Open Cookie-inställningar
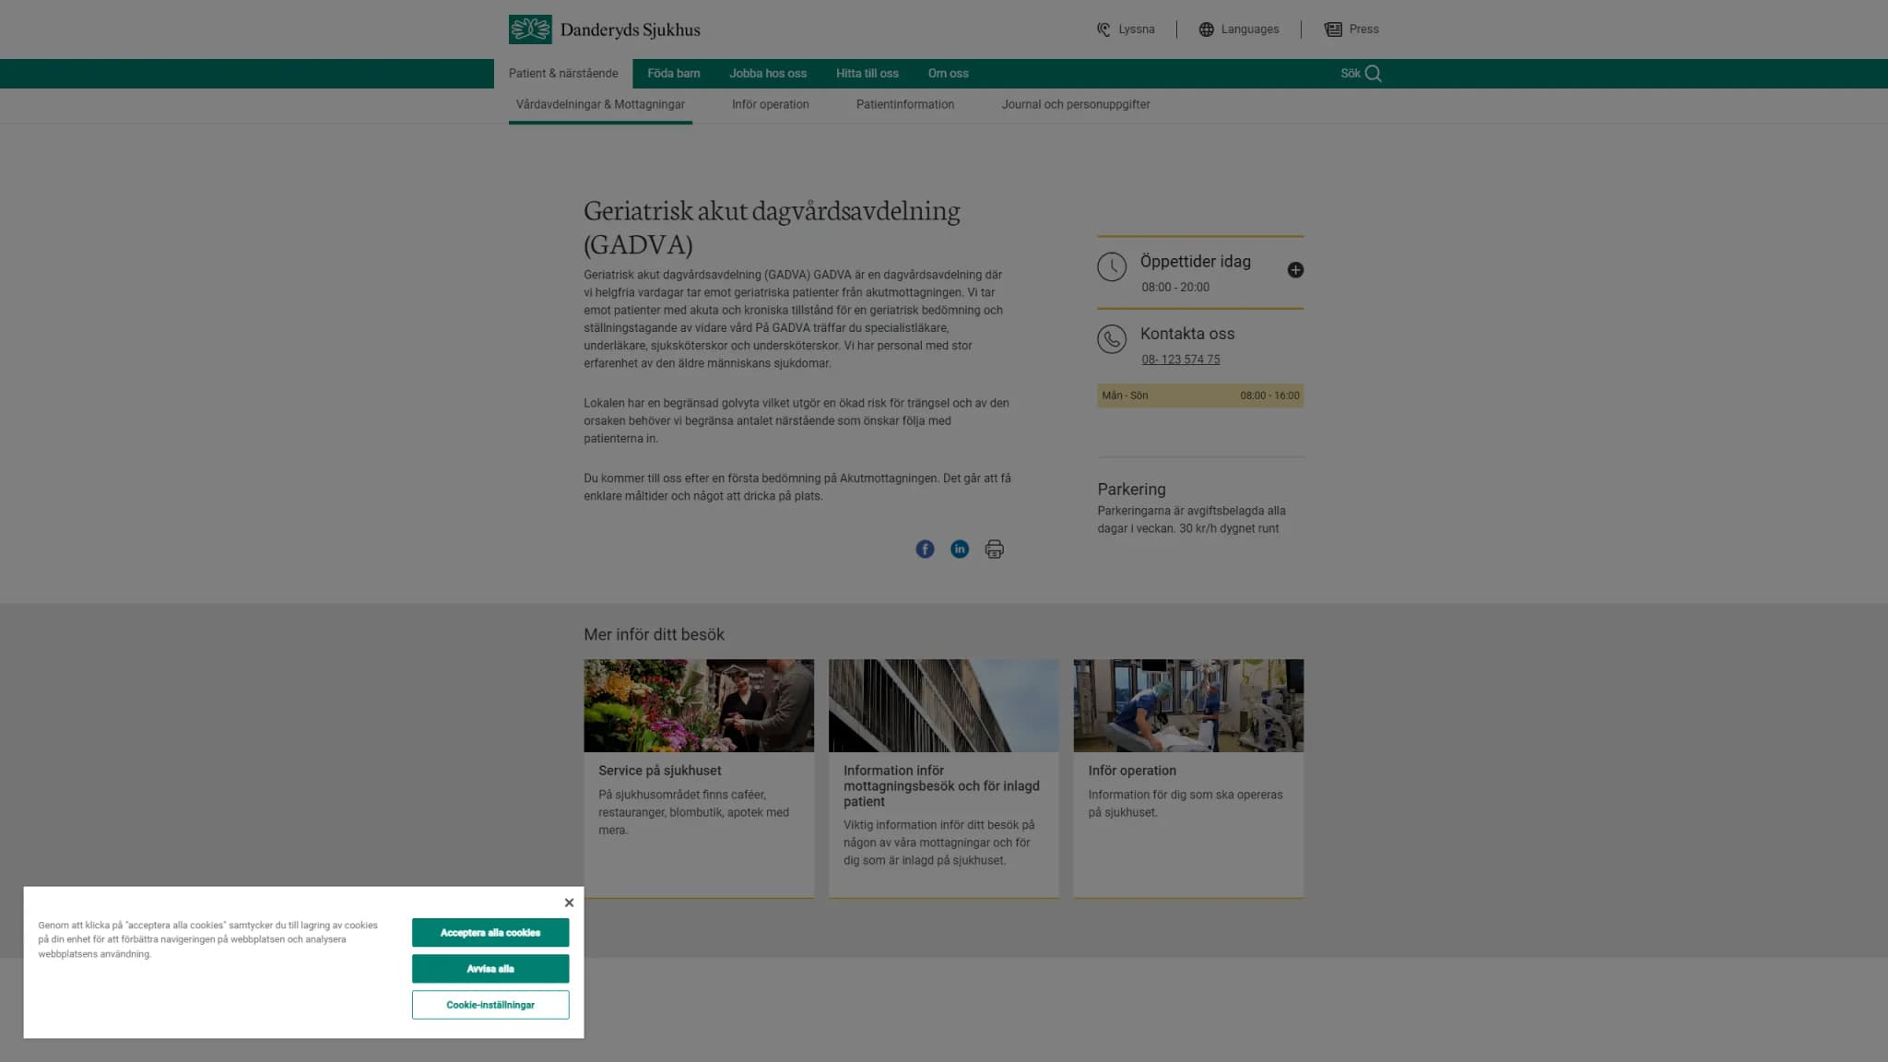The width and height of the screenshot is (1888, 1062). pos(490,1005)
